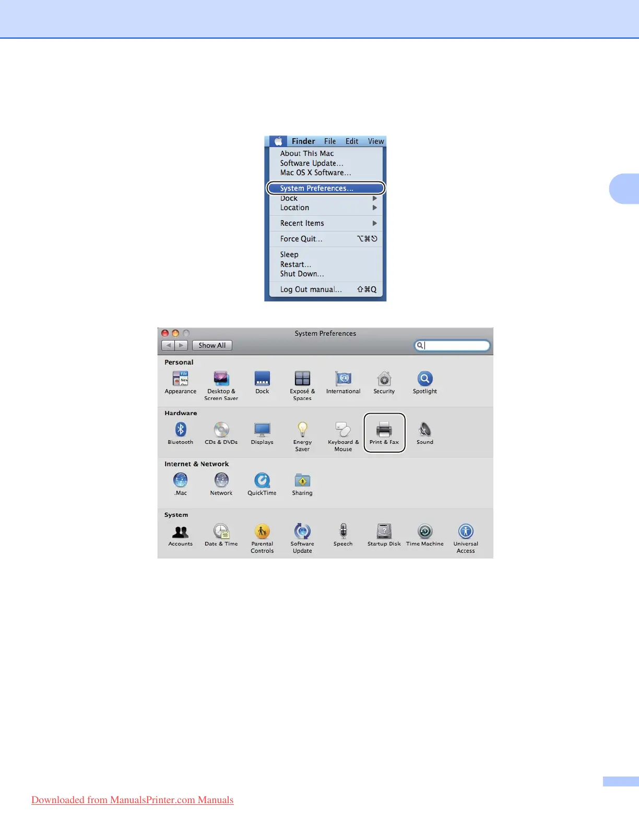Select System Preferences… in the Apple menu
The image size is (639, 824).
coord(326,188)
